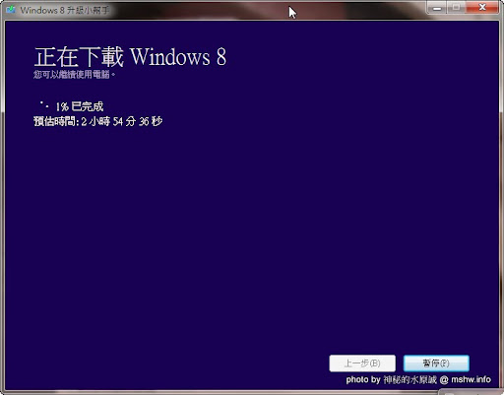
Task: Click the 上一步(B) back button
Action: (362, 363)
